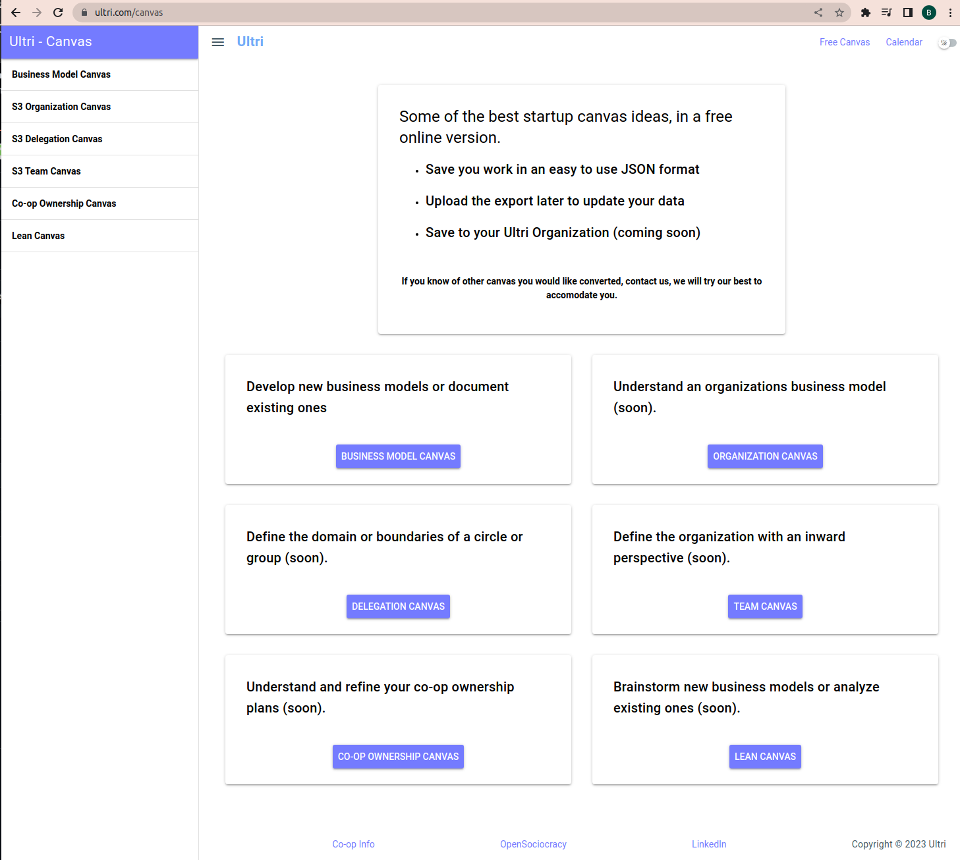Click the TEAM CANVAS button
Viewport: 960px width, 860px height.
pos(765,606)
